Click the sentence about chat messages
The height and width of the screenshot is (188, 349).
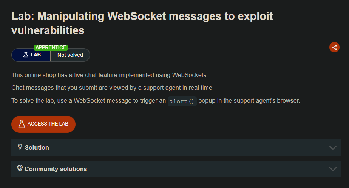tap(112, 88)
